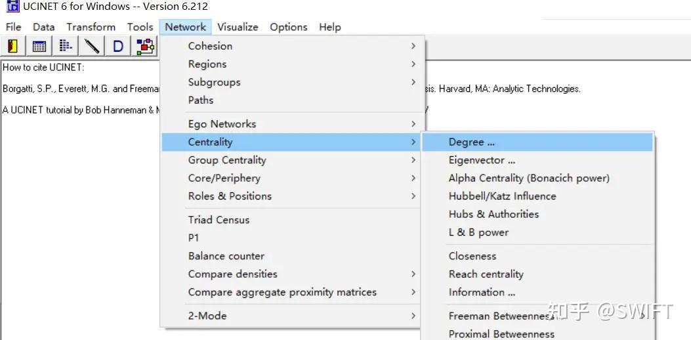Click the exit door toolbar icon
The width and height of the screenshot is (691, 340).
click(13, 46)
